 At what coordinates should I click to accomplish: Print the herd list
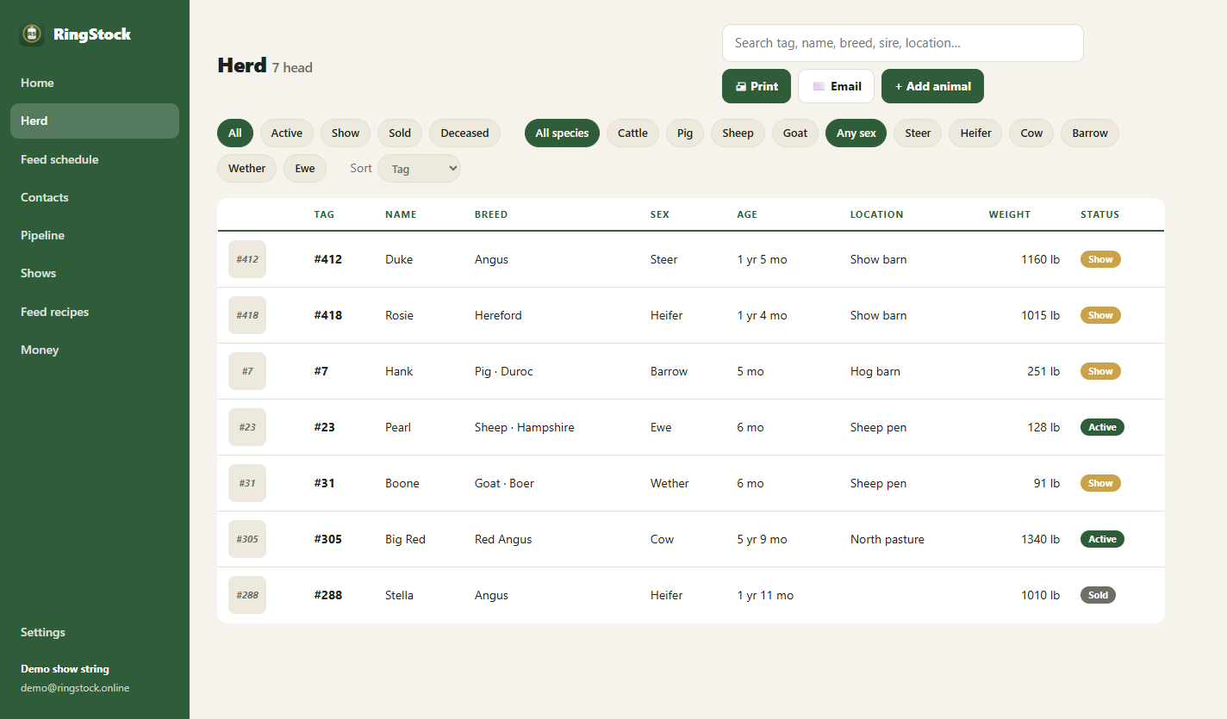[757, 86]
